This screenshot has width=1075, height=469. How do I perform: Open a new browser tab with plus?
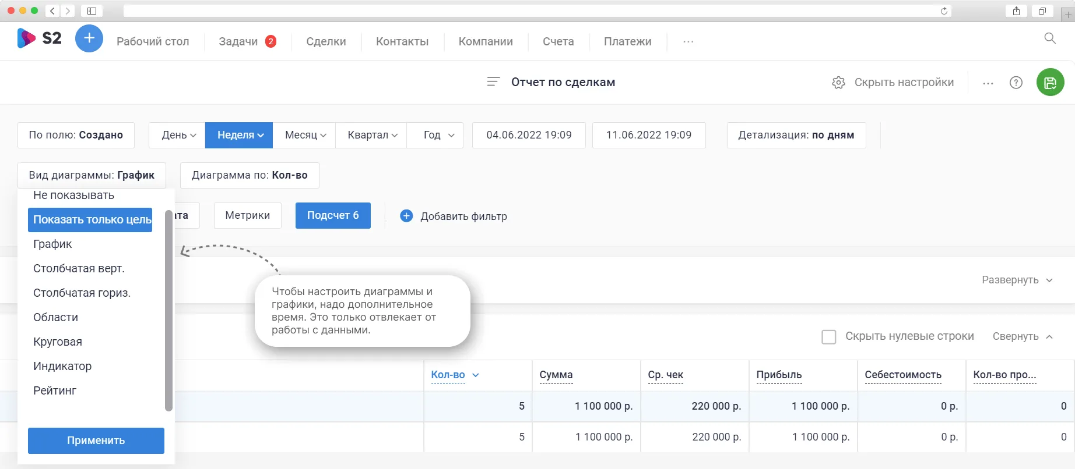[1068, 15]
